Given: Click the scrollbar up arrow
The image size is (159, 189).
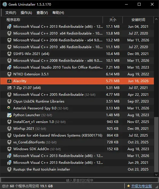Looking at the screenshot, I should coord(156,19).
